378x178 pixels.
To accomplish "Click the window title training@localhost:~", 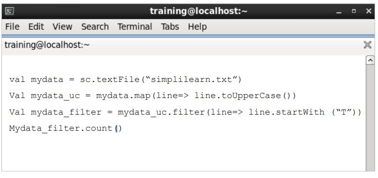I will [x=199, y=11].
